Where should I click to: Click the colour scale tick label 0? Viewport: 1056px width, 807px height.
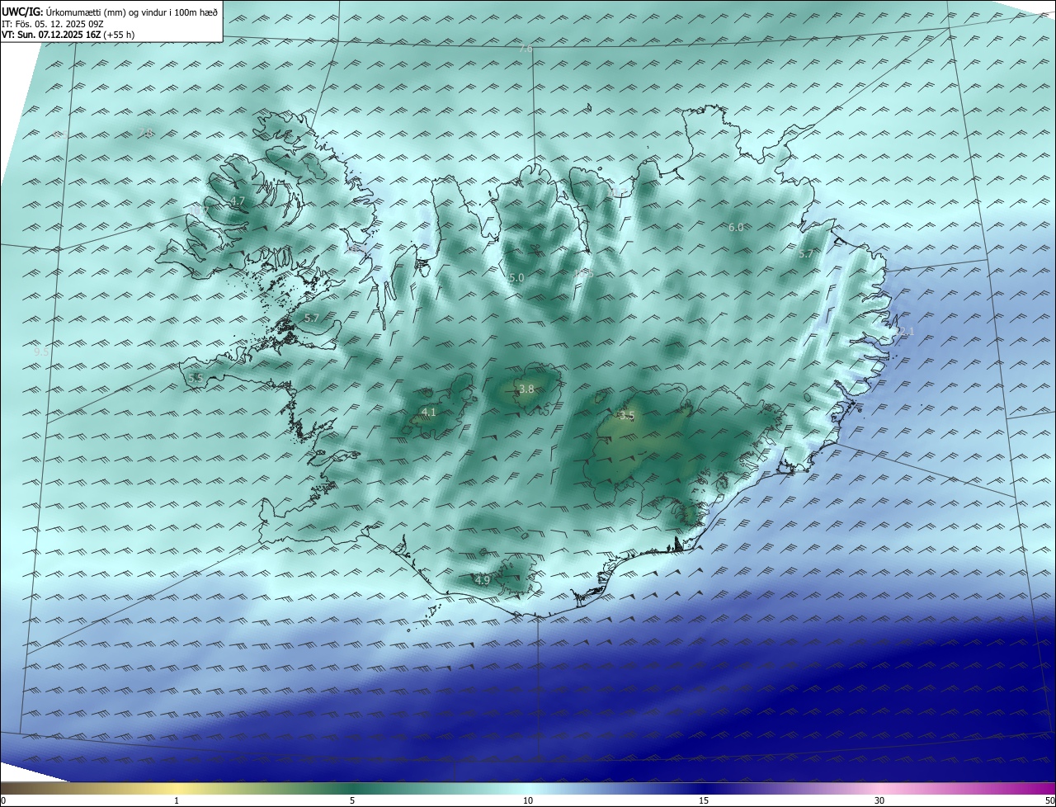click(x=3, y=800)
